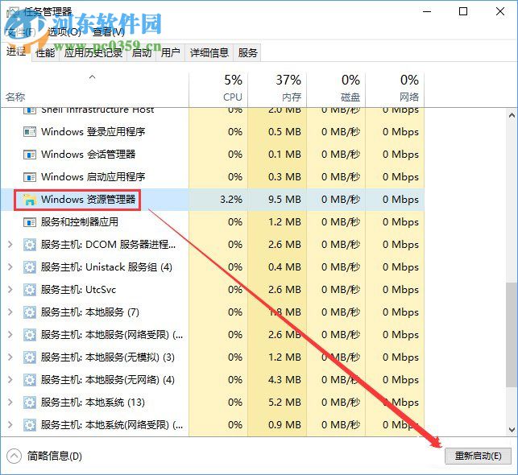The image size is (518, 475).
Task: Open the 查看(V) menu
Action: [109, 32]
